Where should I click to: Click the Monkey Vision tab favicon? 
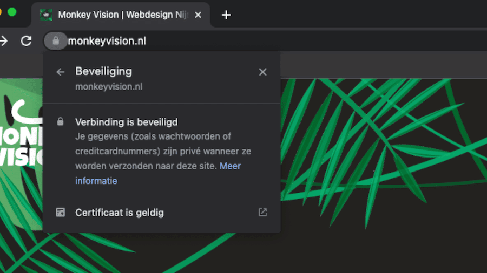click(47, 15)
